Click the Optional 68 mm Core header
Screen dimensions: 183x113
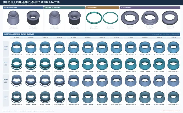[65, 8]
